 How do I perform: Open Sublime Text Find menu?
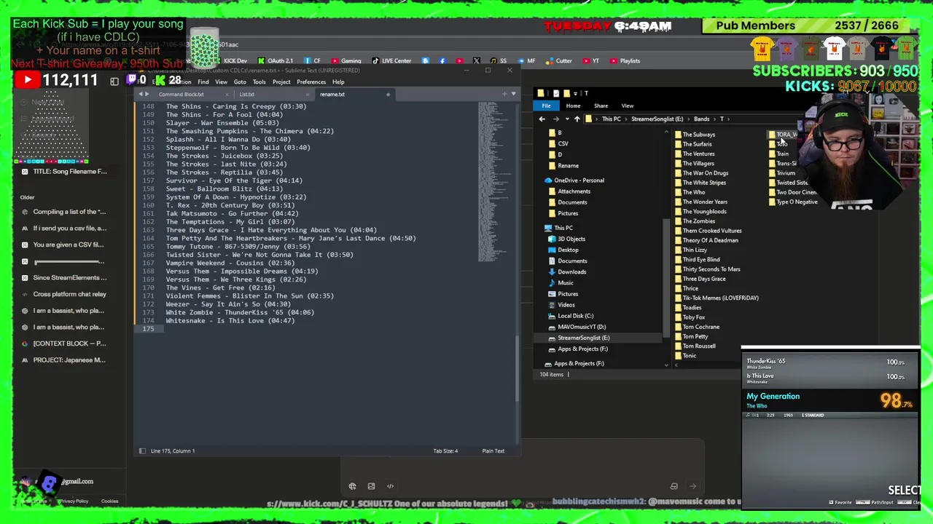pos(203,82)
